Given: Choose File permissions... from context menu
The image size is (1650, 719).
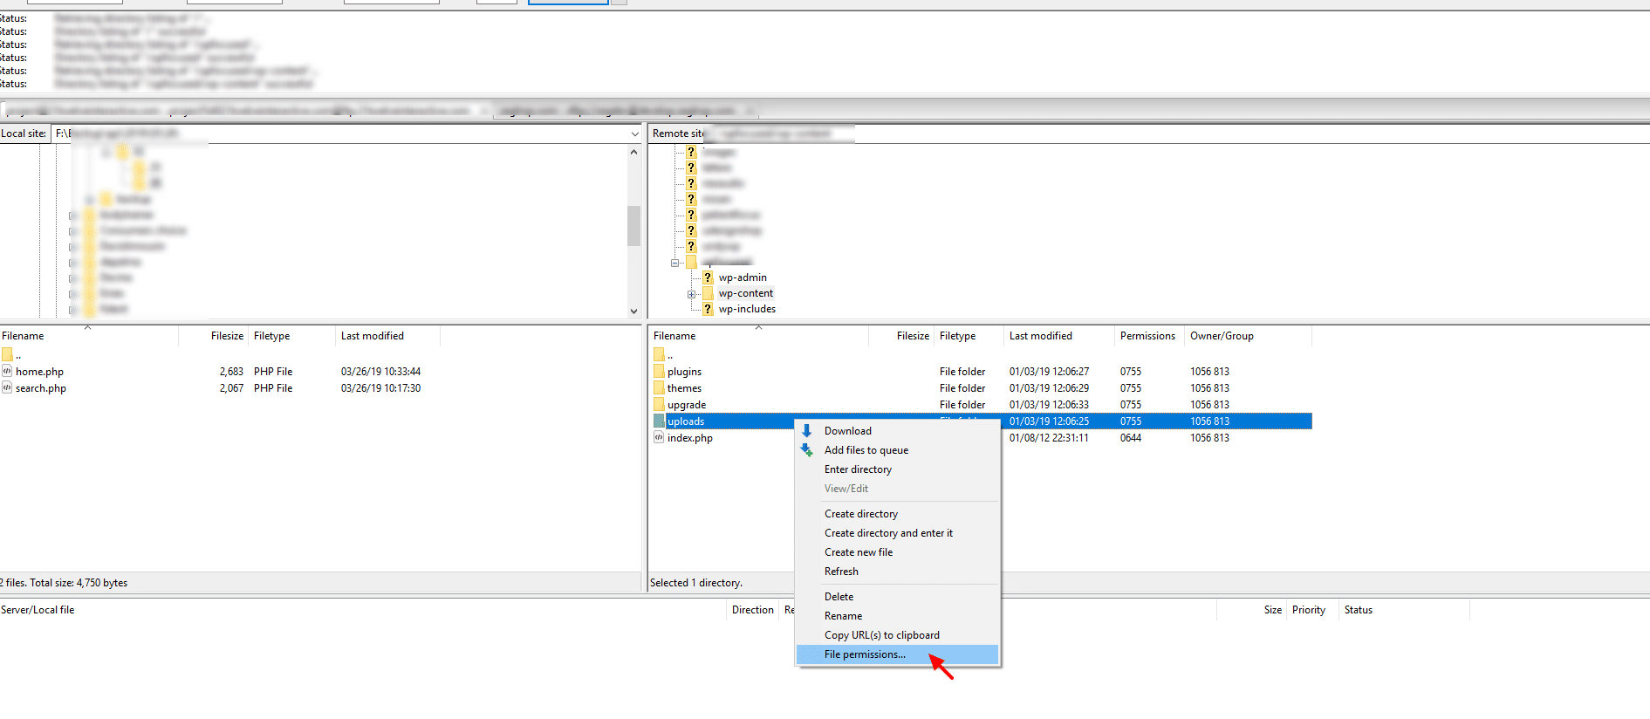Looking at the screenshot, I should pyautogui.click(x=865, y=654).
